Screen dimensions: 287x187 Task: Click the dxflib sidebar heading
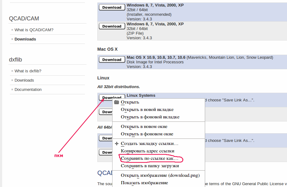15,60
